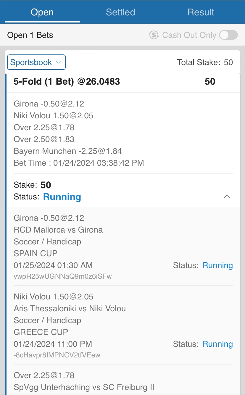Select the Open tab
Screen dimensions: 245x395
pos(42,12)
